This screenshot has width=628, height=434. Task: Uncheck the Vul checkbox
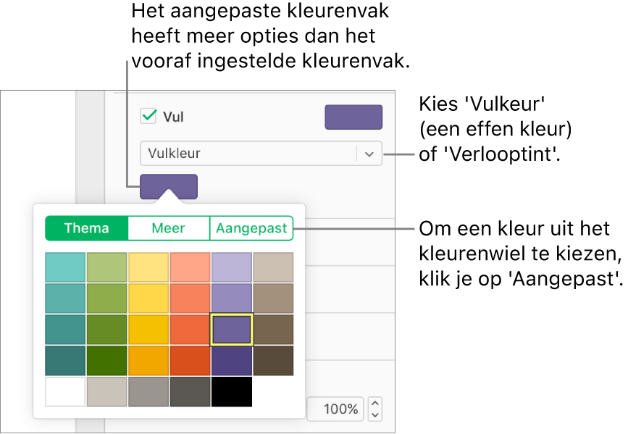click(148, 116)
